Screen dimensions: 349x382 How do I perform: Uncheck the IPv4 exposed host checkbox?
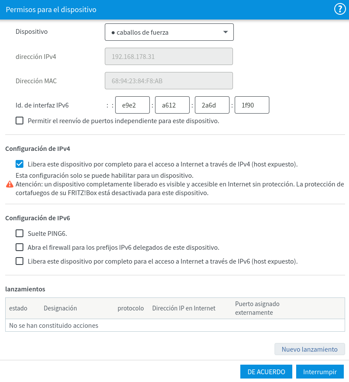pos(19,164)
